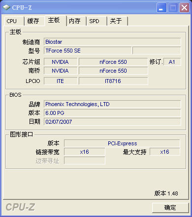This screenshot has height=217, width=192.
Task: Click the 南桥 label
Action: [x=34, y=71]
